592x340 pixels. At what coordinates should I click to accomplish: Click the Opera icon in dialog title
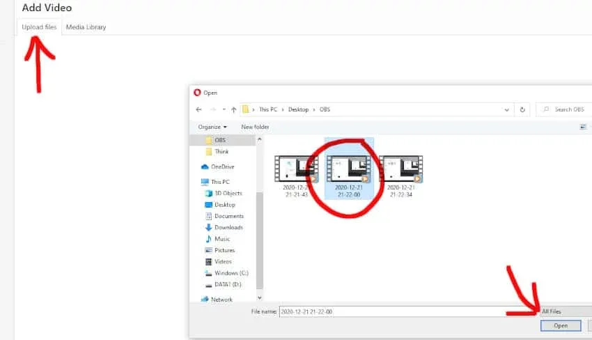(x=197, y=93)
